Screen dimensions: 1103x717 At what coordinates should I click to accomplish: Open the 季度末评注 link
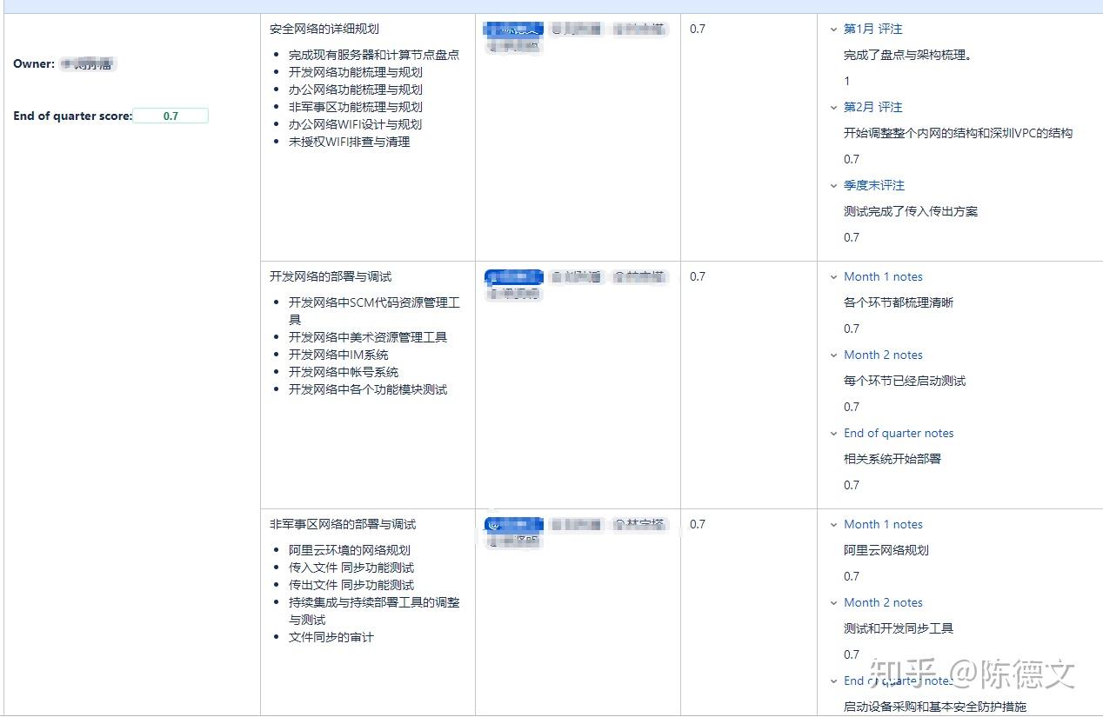coord(872,185)
